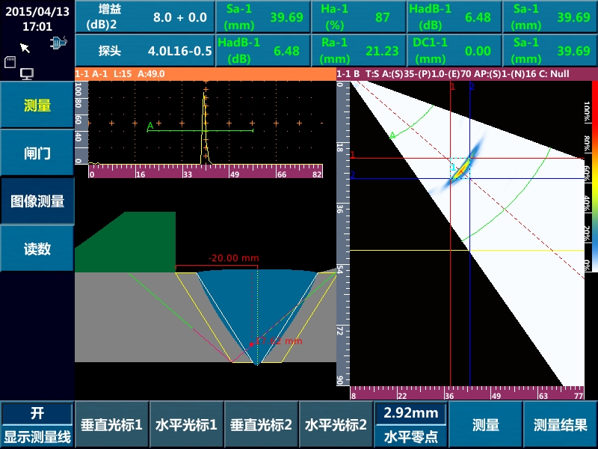Open the 测量 menu in left sidebar
This screenshot has height=449, width=598.
(x=37, y=106)
